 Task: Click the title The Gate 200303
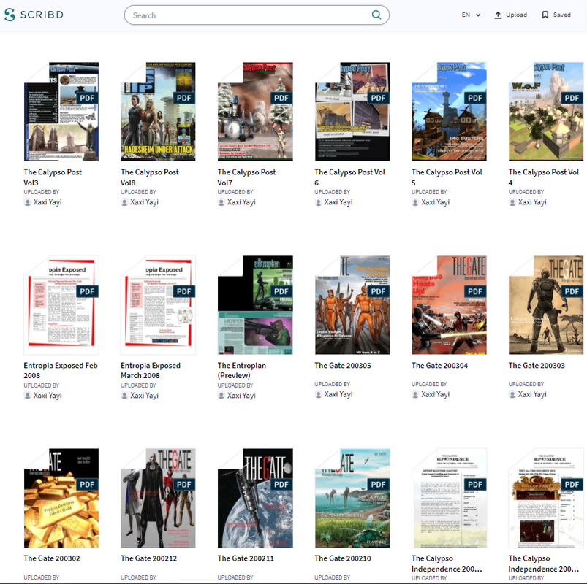537,366
